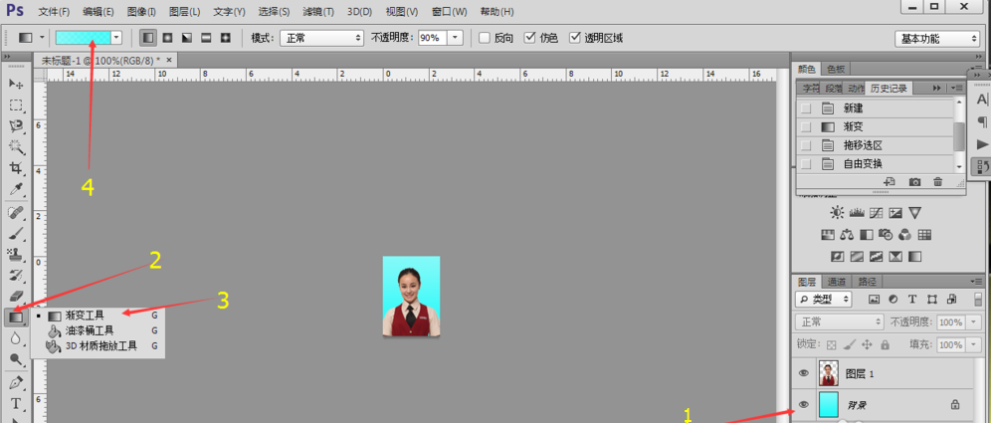The height and width of the screenshot is (423, 991).
Task: Filter layers by type (T icon)
Action: 912,299
